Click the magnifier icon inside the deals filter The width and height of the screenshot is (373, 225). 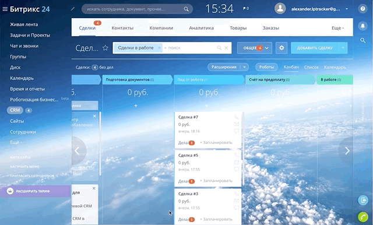219,48
